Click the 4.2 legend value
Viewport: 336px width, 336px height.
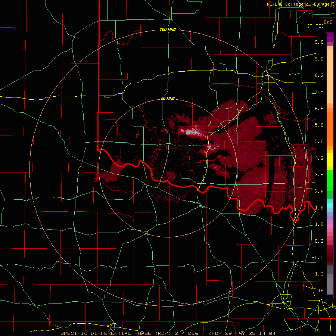(x=319, y=158)
